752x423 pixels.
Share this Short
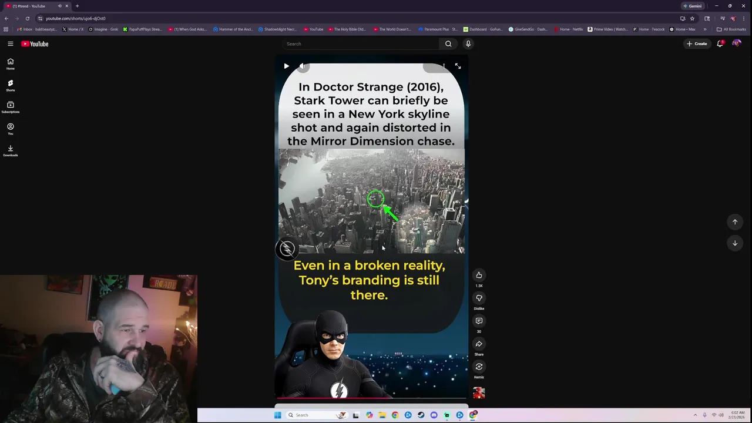(479, 344)
